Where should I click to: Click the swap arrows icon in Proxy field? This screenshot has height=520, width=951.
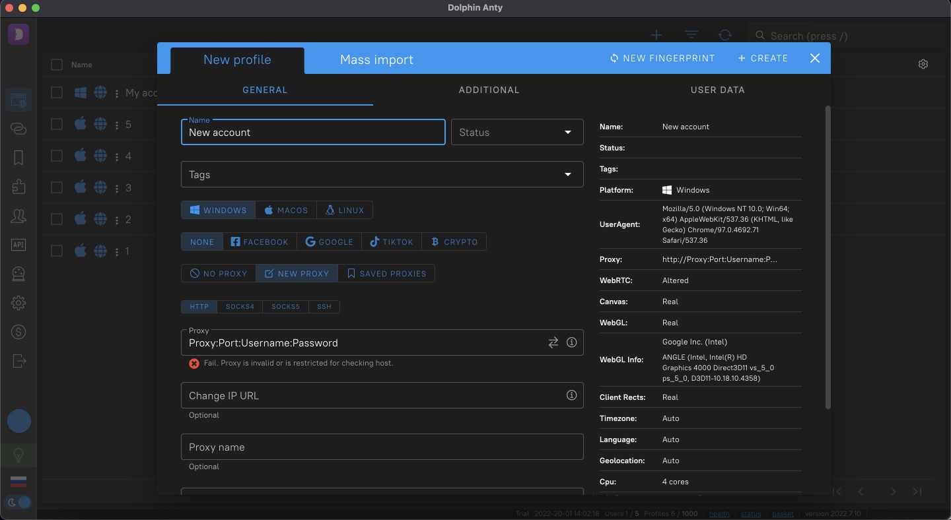tap(553, 342)
